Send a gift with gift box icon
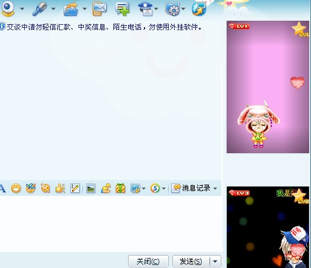 [x=120, y=188]
